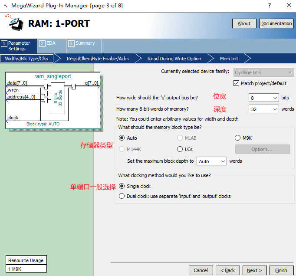Click the Resource Usage header

tap(26, 260)
